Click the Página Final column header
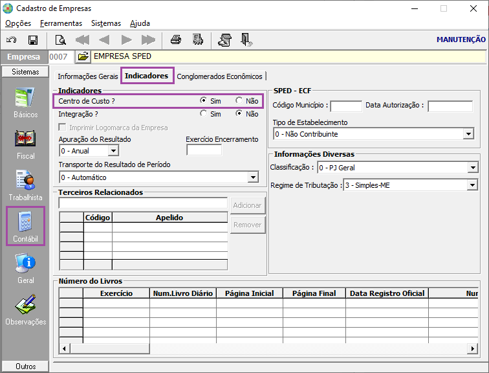The height and width of the screenshot is (373, 489). click(x=314, y=293)
